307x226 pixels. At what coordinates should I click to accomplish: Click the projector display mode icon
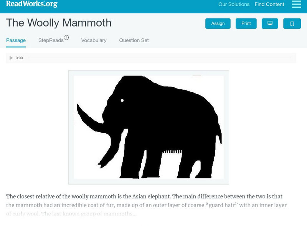click(270, 23)
